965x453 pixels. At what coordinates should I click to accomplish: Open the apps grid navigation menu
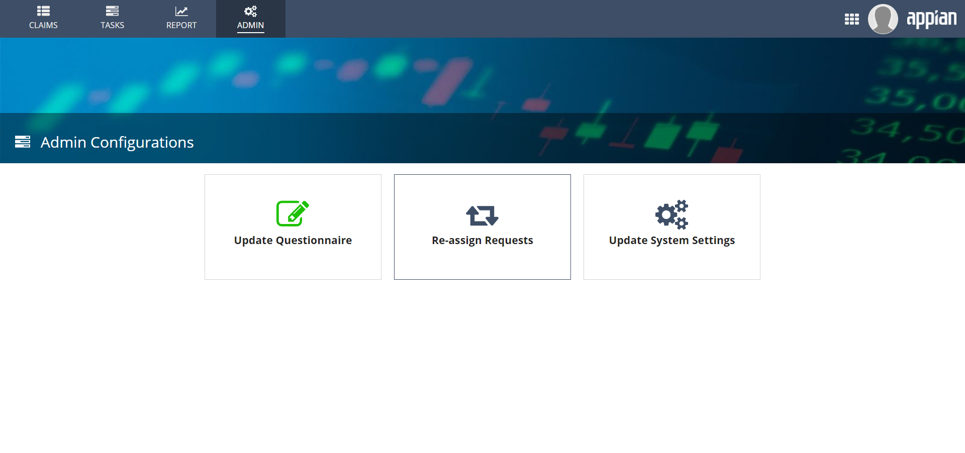point(851,19)
